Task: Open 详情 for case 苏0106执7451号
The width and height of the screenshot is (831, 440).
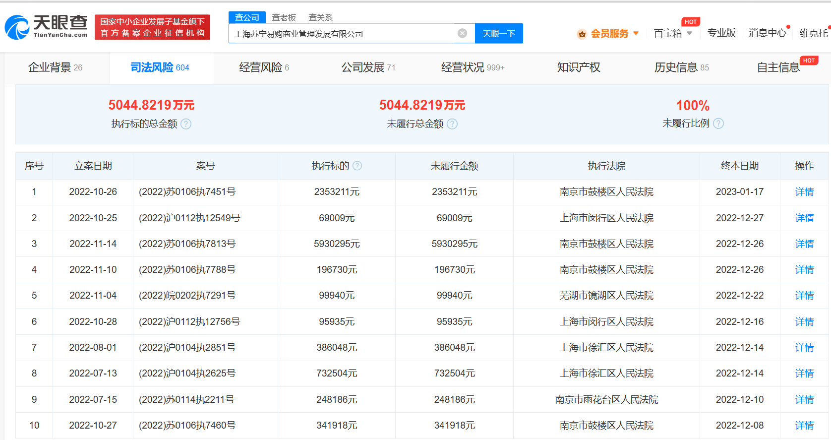Action: tap(804, 192)
